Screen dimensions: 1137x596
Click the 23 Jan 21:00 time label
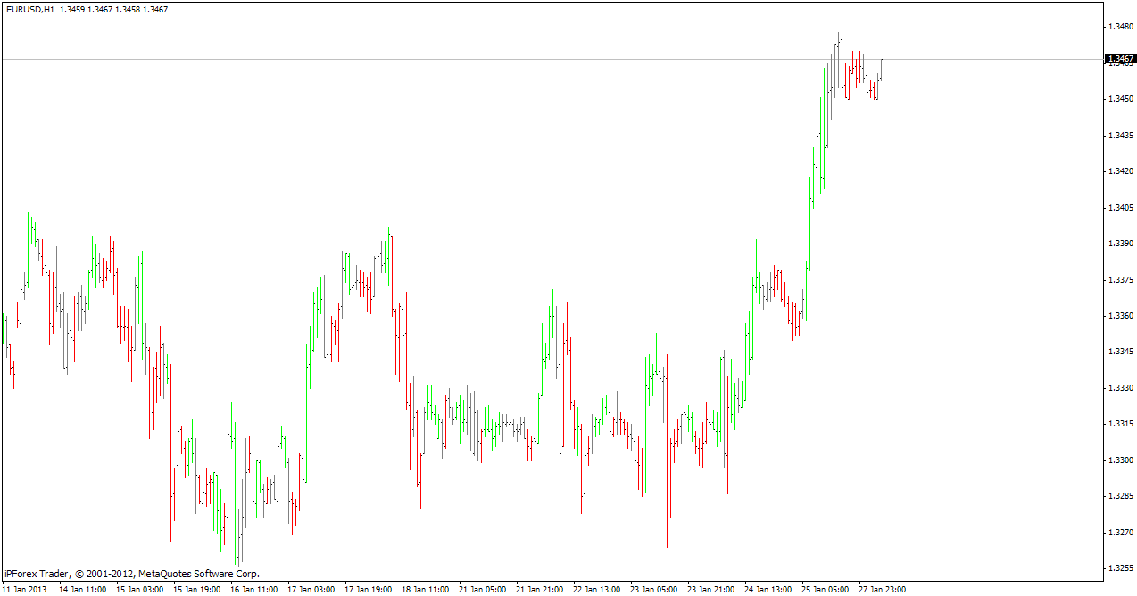point(710,589)
